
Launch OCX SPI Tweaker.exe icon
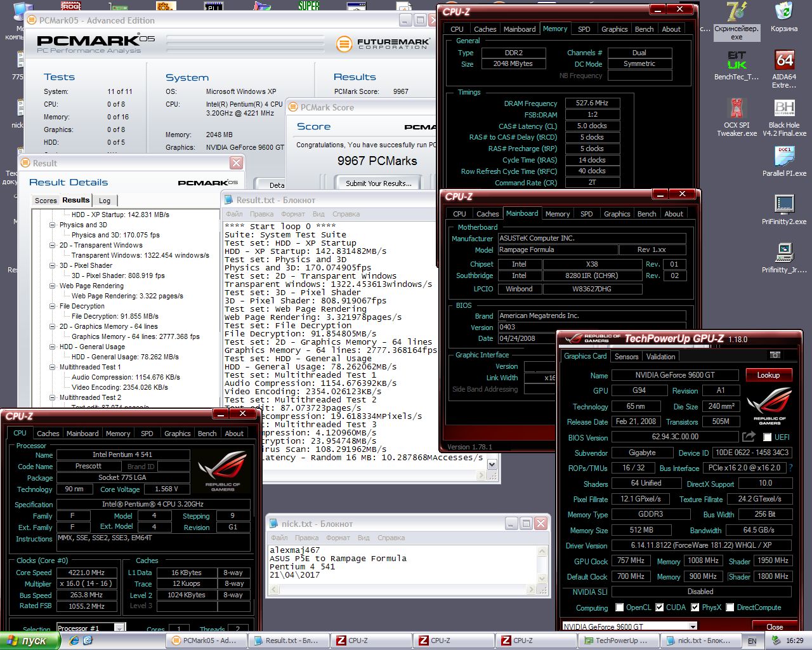[x=737, y=117]
